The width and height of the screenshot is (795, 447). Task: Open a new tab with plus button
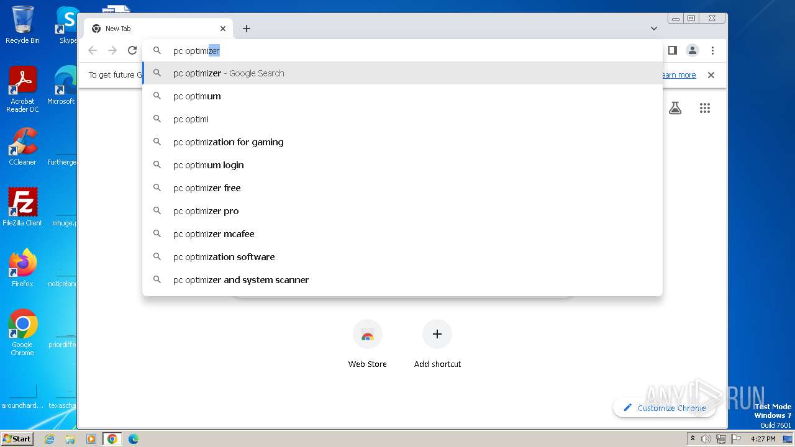[247, 29]
